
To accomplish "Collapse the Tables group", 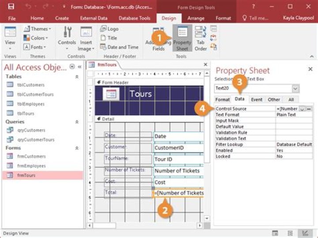I will [x=77, y=77].
